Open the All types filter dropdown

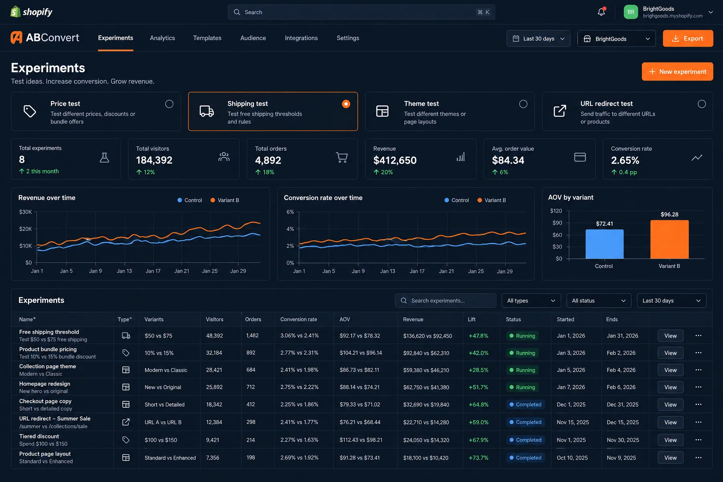click(531, 300)
